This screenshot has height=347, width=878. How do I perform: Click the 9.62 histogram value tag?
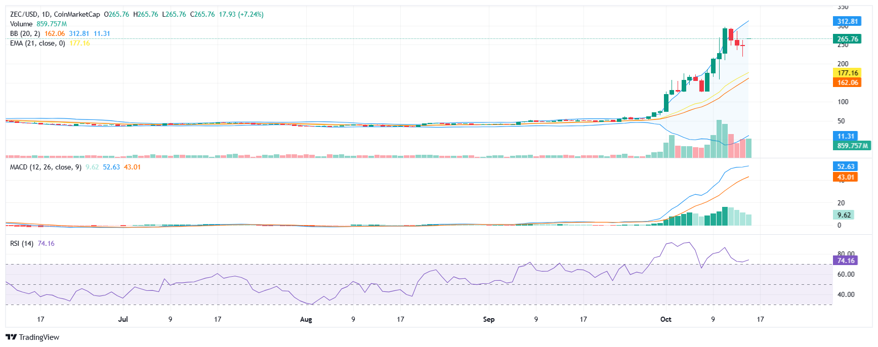(843, 215)
